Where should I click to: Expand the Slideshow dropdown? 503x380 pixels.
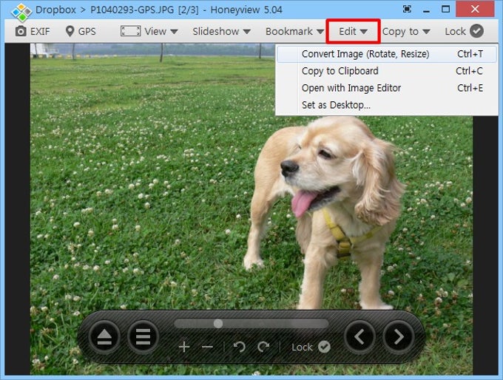[x=221, y=32]
